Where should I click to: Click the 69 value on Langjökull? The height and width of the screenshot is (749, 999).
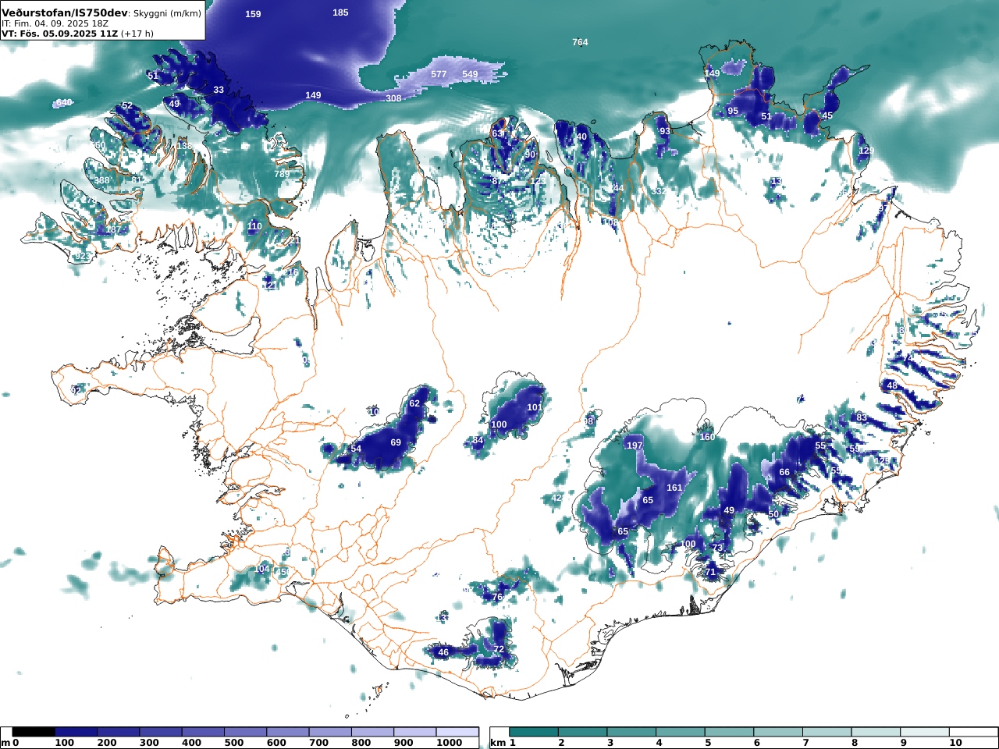pos(396,442)
